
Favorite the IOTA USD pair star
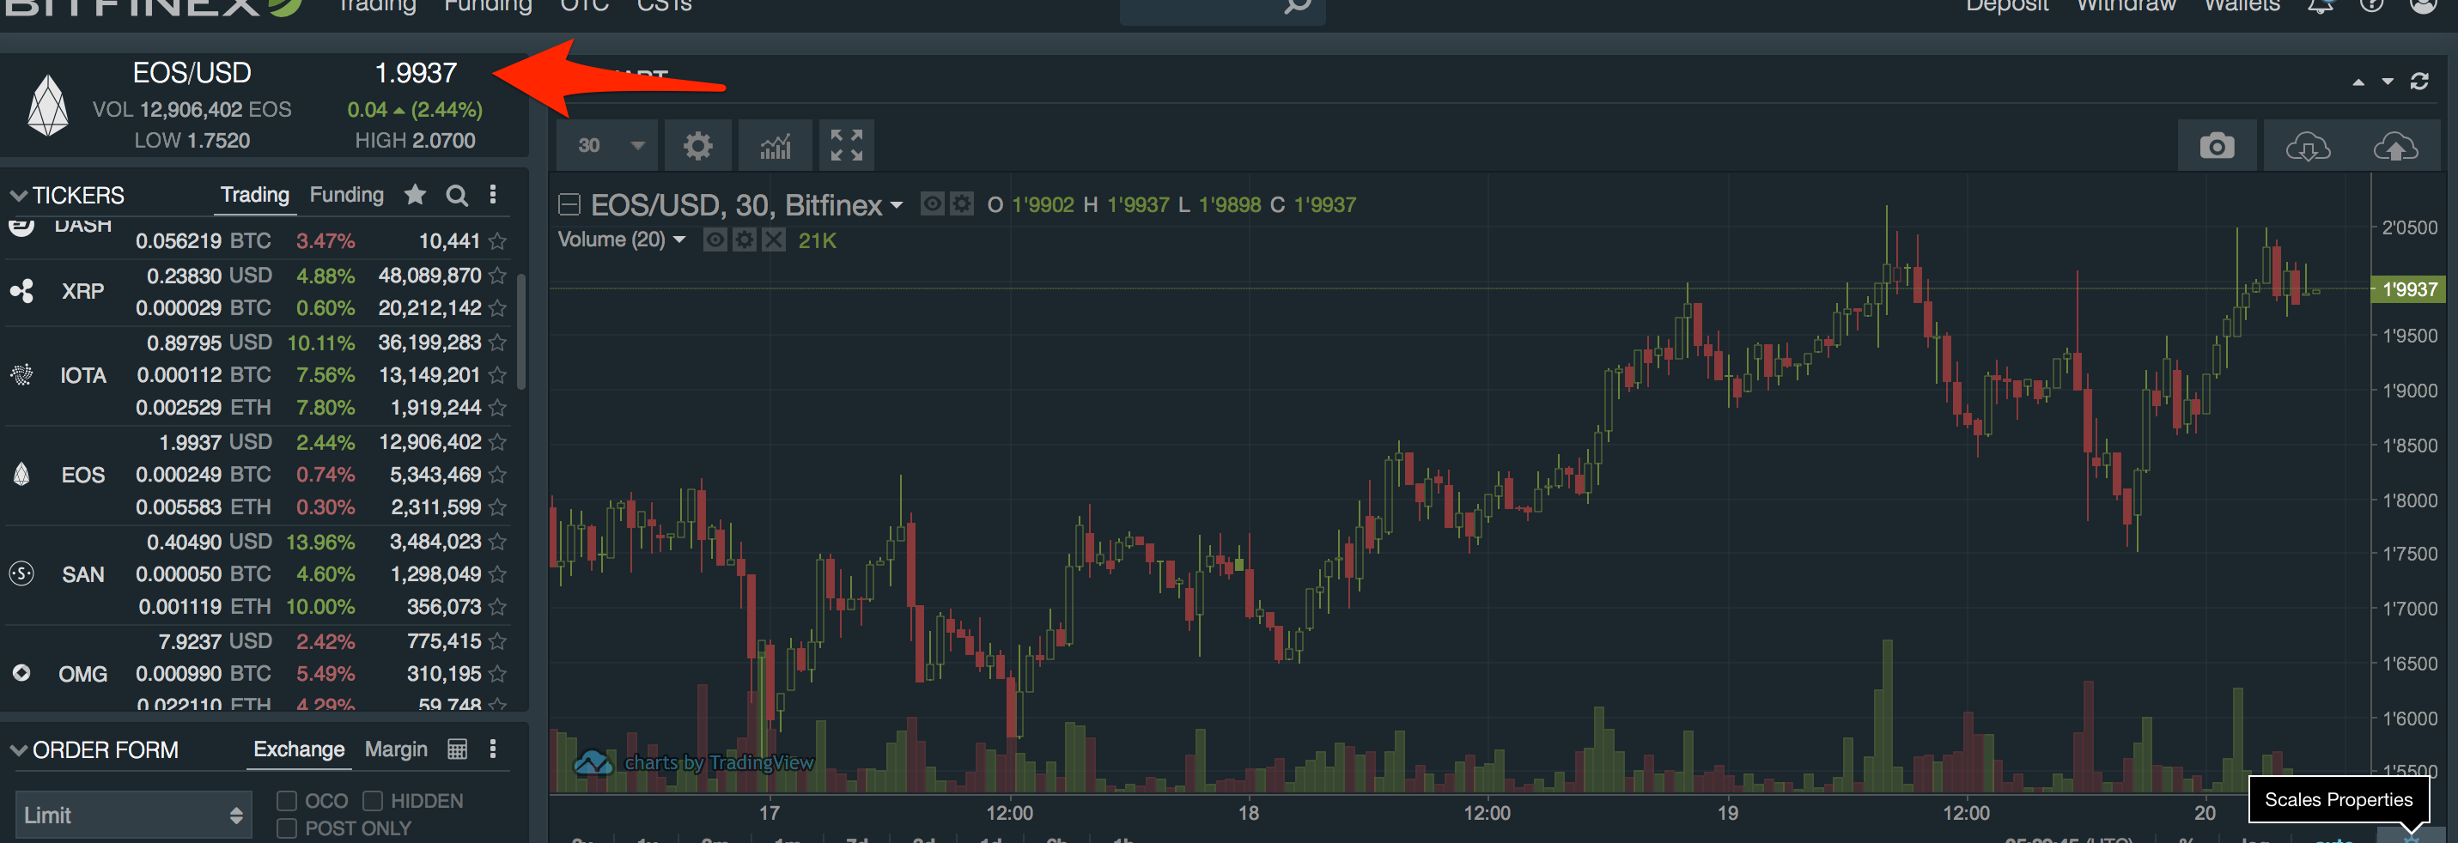pos(497,343)
